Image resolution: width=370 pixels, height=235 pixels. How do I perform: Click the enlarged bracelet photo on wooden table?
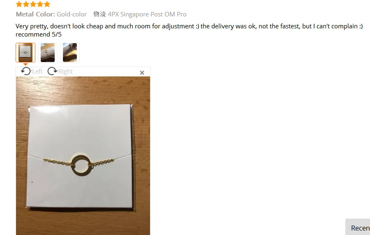pos(83,156)
